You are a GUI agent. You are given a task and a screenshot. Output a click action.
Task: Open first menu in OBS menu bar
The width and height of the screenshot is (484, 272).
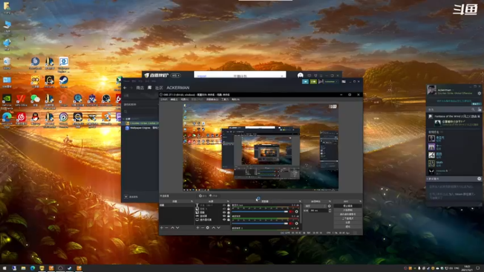[164, 100]
